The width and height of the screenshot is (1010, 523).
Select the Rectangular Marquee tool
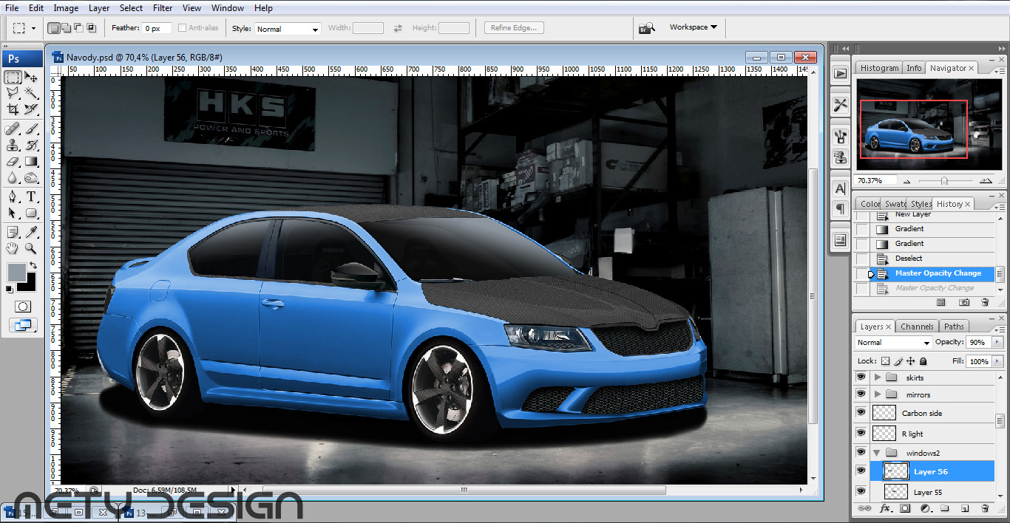coord(13,77)
